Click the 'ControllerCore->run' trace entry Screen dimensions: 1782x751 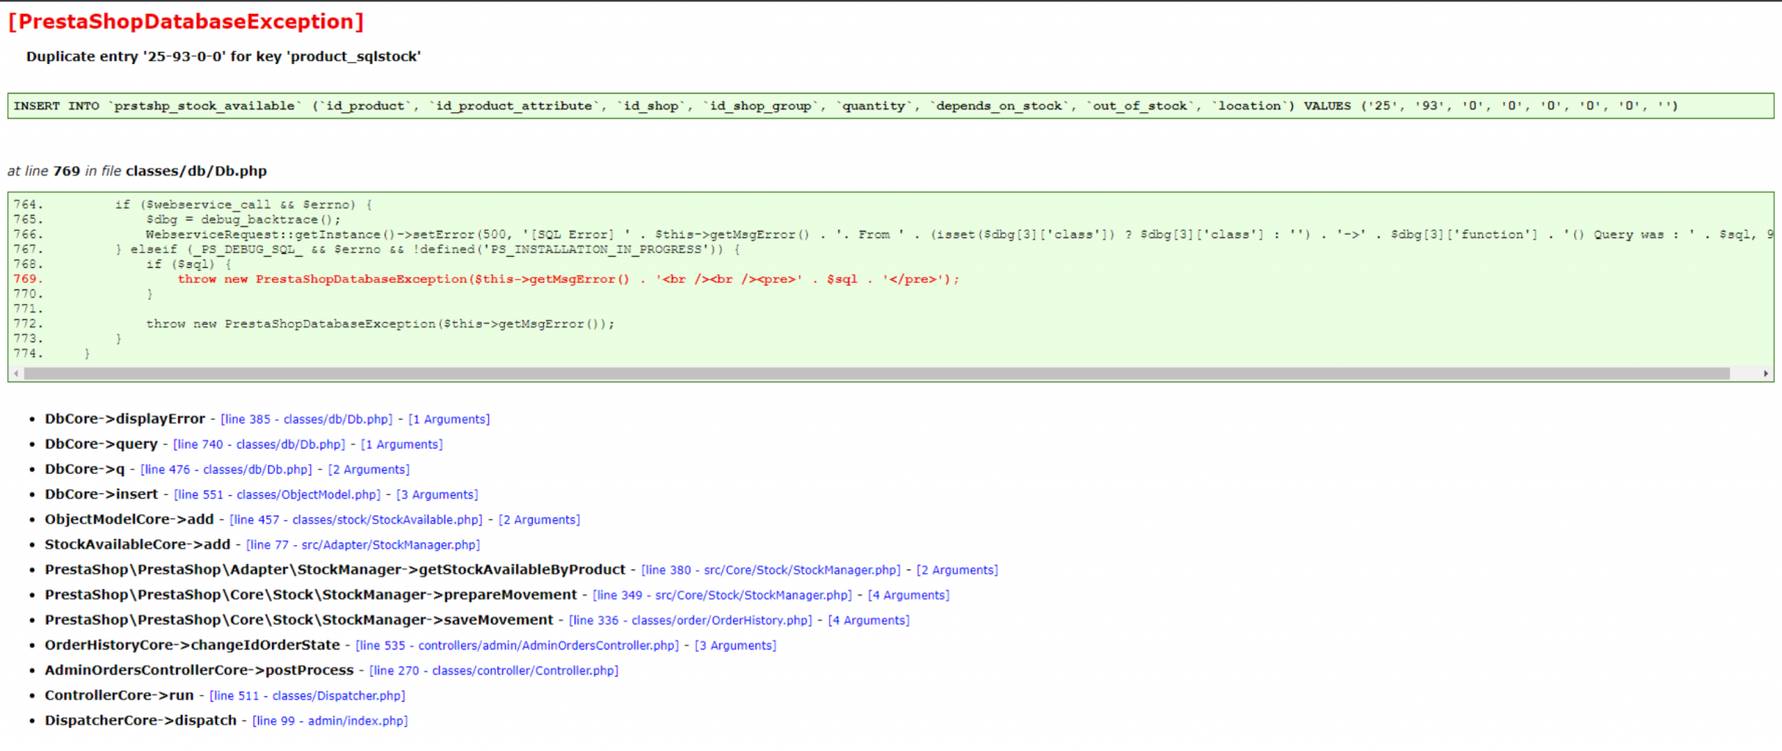[120, 694]
